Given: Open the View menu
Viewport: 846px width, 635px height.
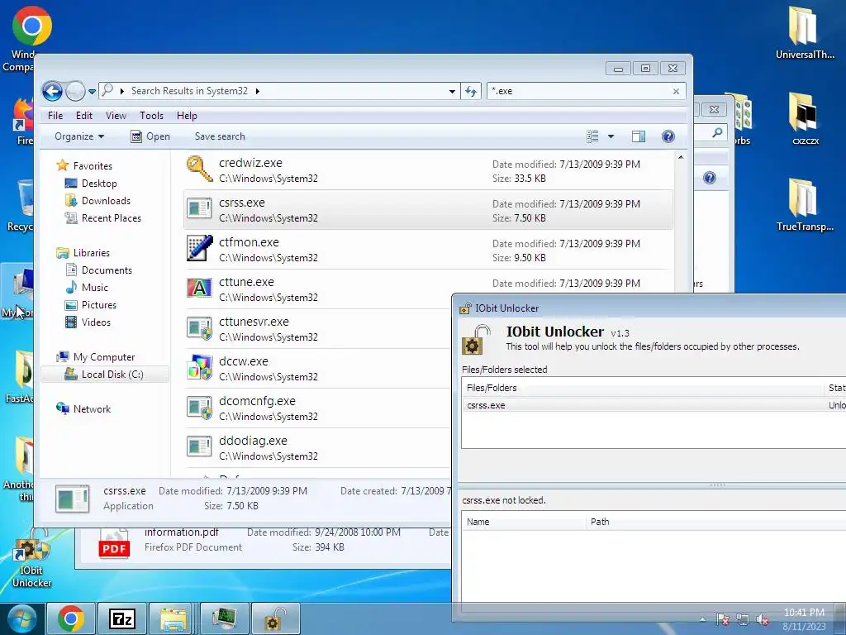Looking at the screenshot, I should point(116,116).
